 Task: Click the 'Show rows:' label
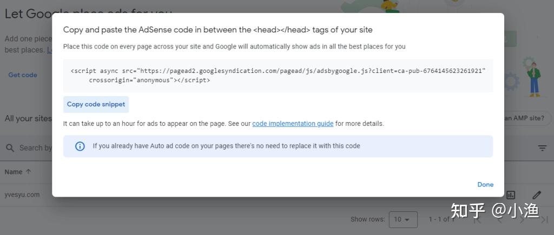point(367,219)
